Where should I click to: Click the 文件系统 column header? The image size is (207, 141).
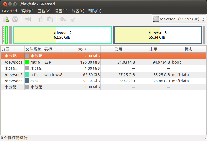(34, 49)
